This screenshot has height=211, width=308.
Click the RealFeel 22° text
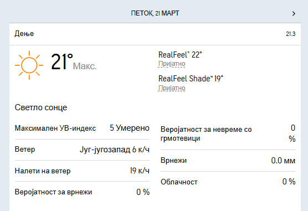pyautogui.click(x=180, y=55)
